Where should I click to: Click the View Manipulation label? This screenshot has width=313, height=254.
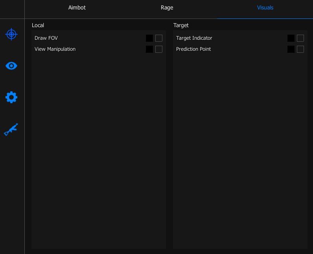(x=55, y=49)
